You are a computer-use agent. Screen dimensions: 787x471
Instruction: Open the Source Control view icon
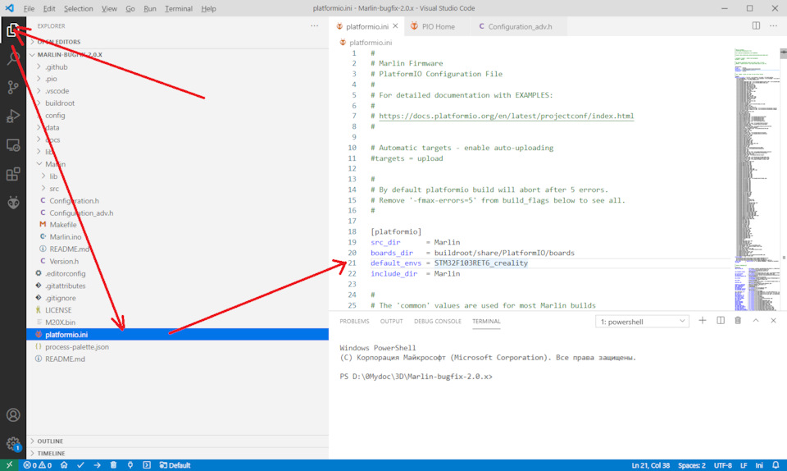click(x=13, y=87)
